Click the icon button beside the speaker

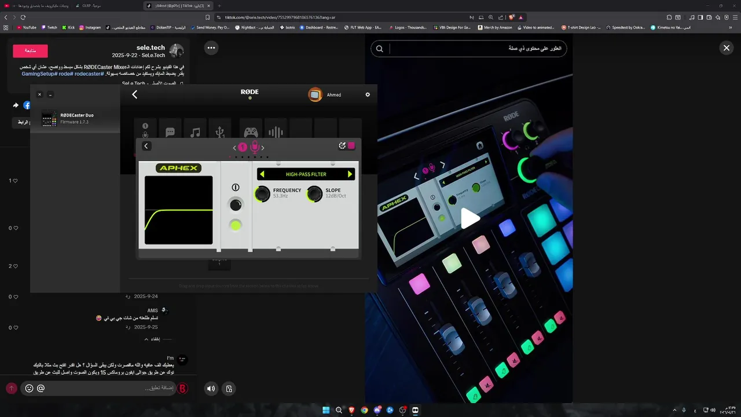(x=229, y=389)
